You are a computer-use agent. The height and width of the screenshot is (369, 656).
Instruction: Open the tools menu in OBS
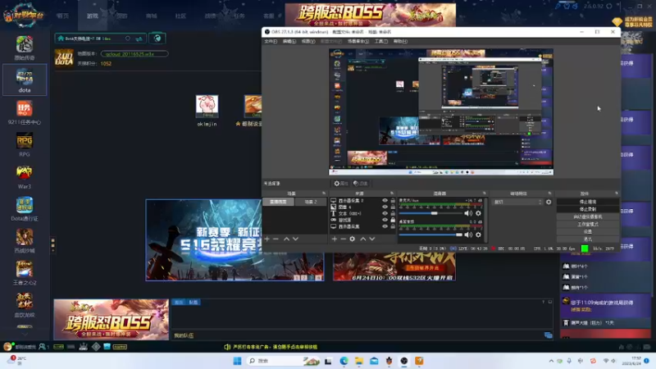(x=381, y=42)
